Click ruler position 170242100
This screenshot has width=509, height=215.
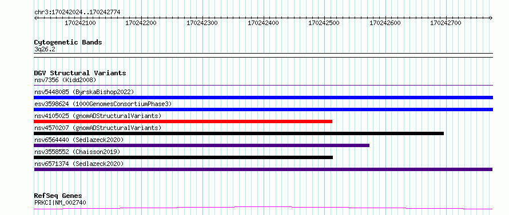[x=80, y=23]
